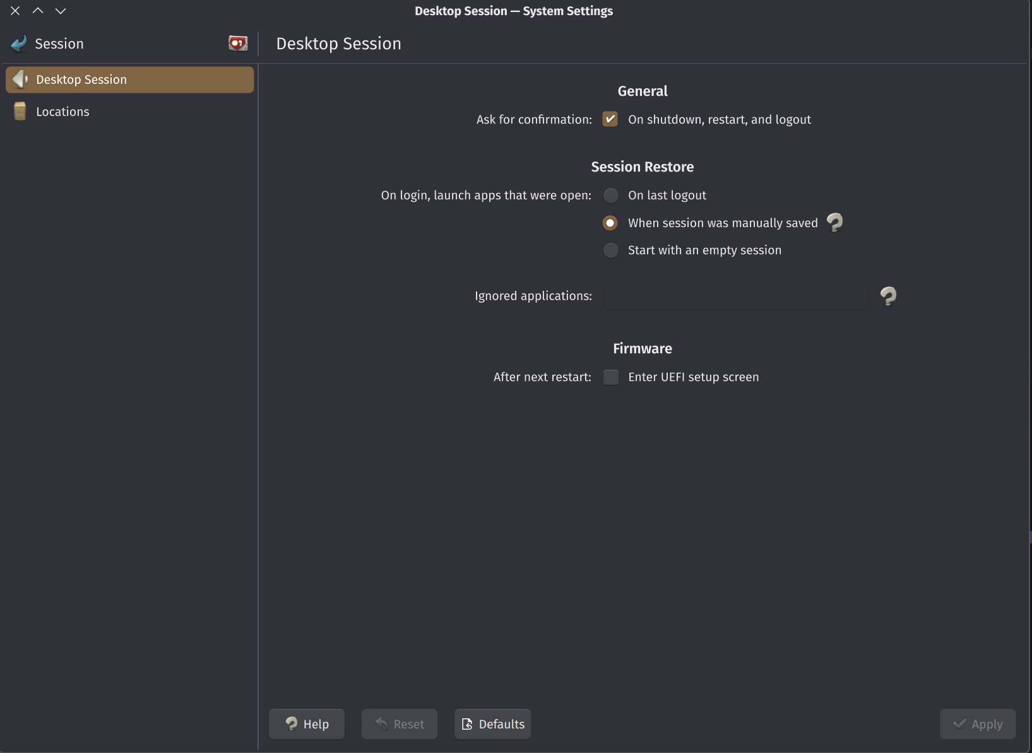The width and height of the screenshot is (1032, 753).
Task: Restore settings with the Defaults button
Action: [493, 724]
